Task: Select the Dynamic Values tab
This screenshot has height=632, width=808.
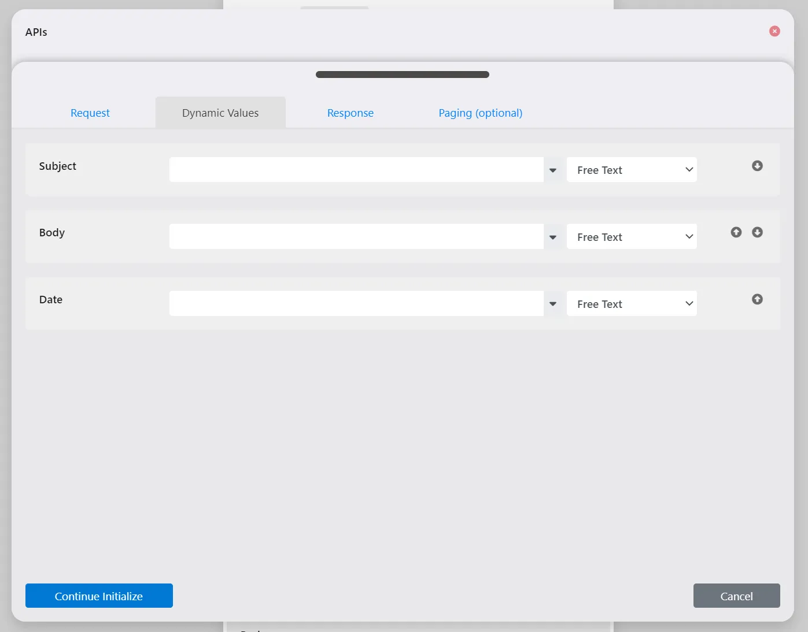Action: (220, 113)
